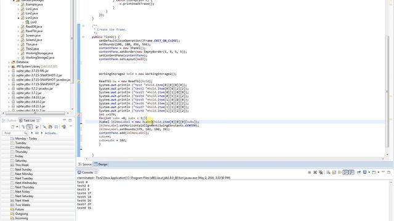The height and width of the screenshot is (221, 394).
Task: Toggle Show Console on Standard Error change
Action: tap(352, 173)
